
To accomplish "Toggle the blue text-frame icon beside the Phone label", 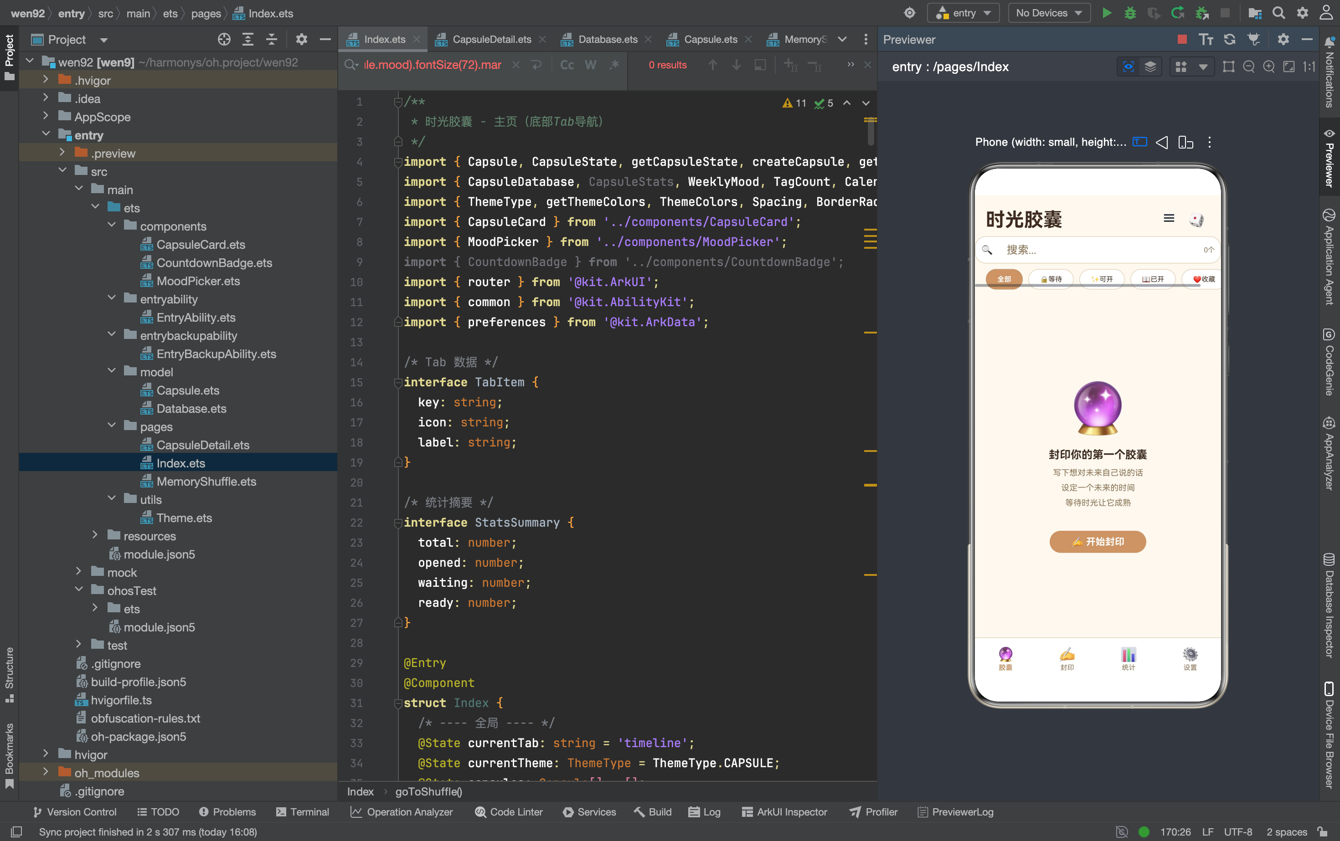I will pyautogui.click(x=1139, y=142).
